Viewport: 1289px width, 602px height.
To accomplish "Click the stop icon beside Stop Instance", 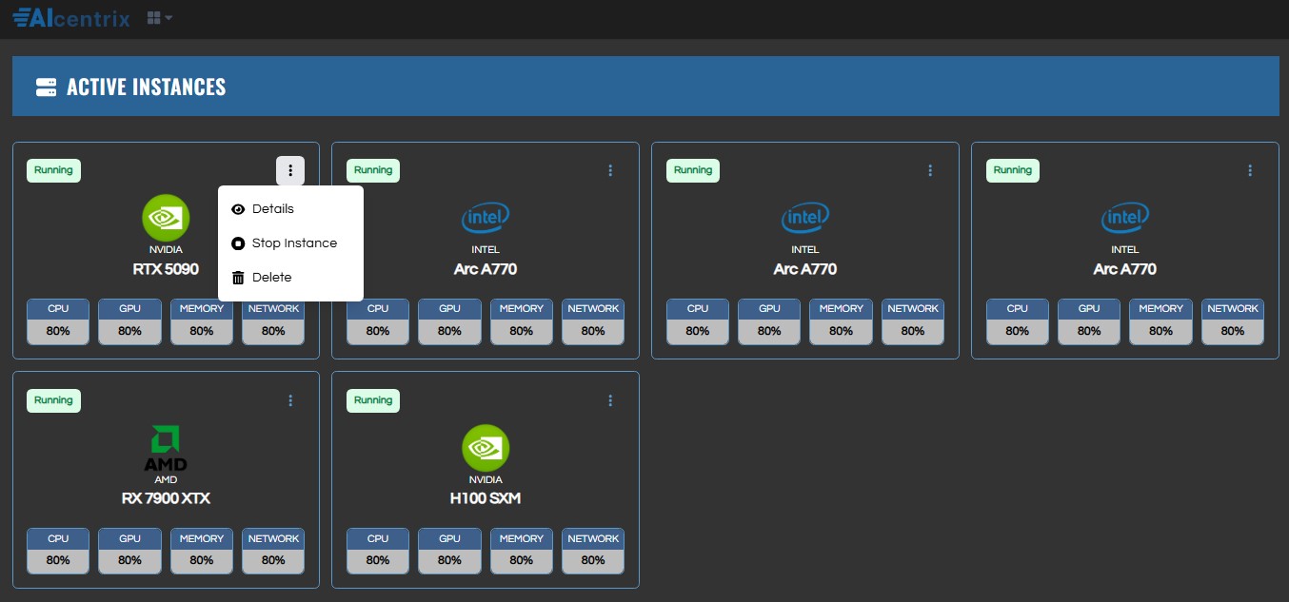I will coord(238,243).
